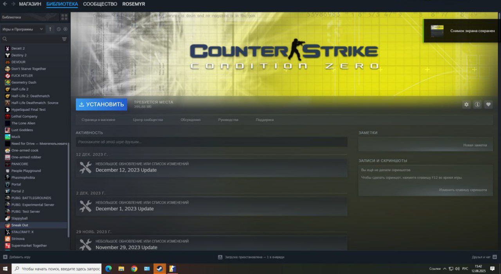Select Portal 2 in library
The width and height of the screenshot is (501, 274).
pyautogui.click(x=34, y=191)
